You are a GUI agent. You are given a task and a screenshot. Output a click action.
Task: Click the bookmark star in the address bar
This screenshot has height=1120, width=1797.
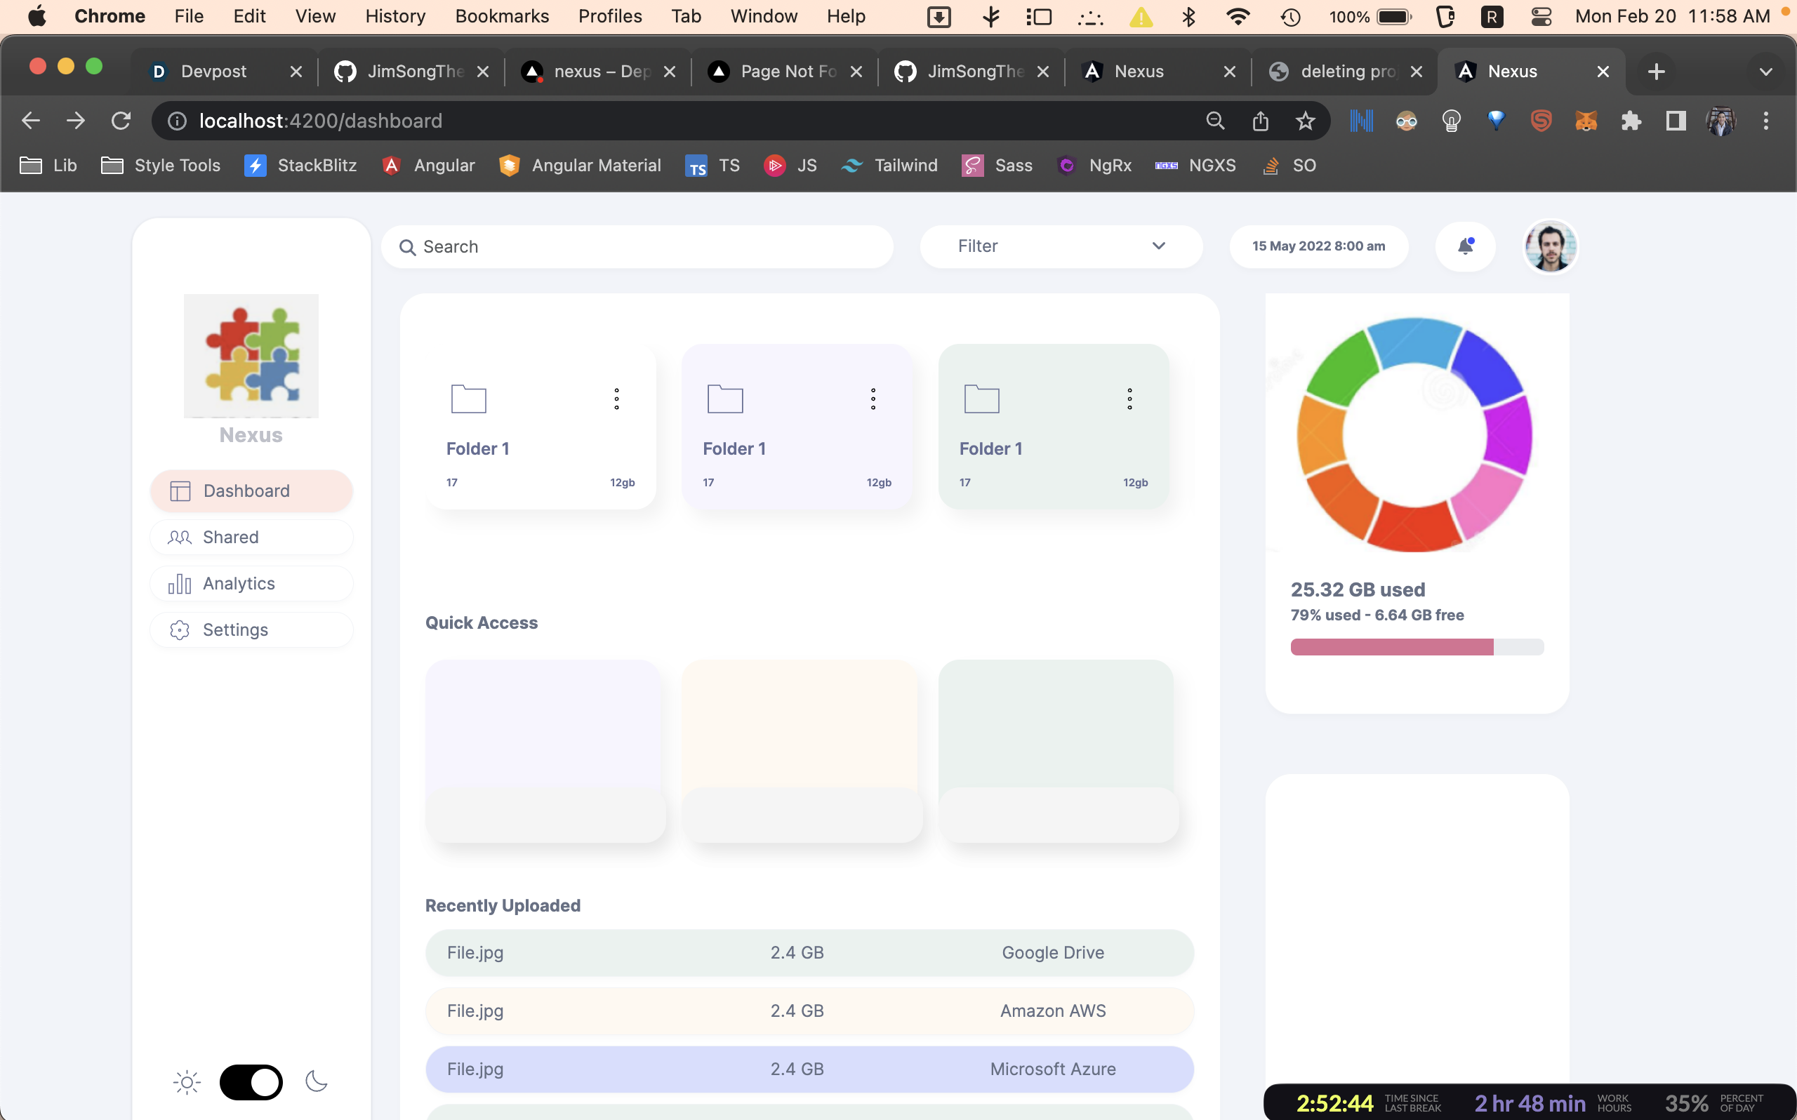pos(1305,121)
